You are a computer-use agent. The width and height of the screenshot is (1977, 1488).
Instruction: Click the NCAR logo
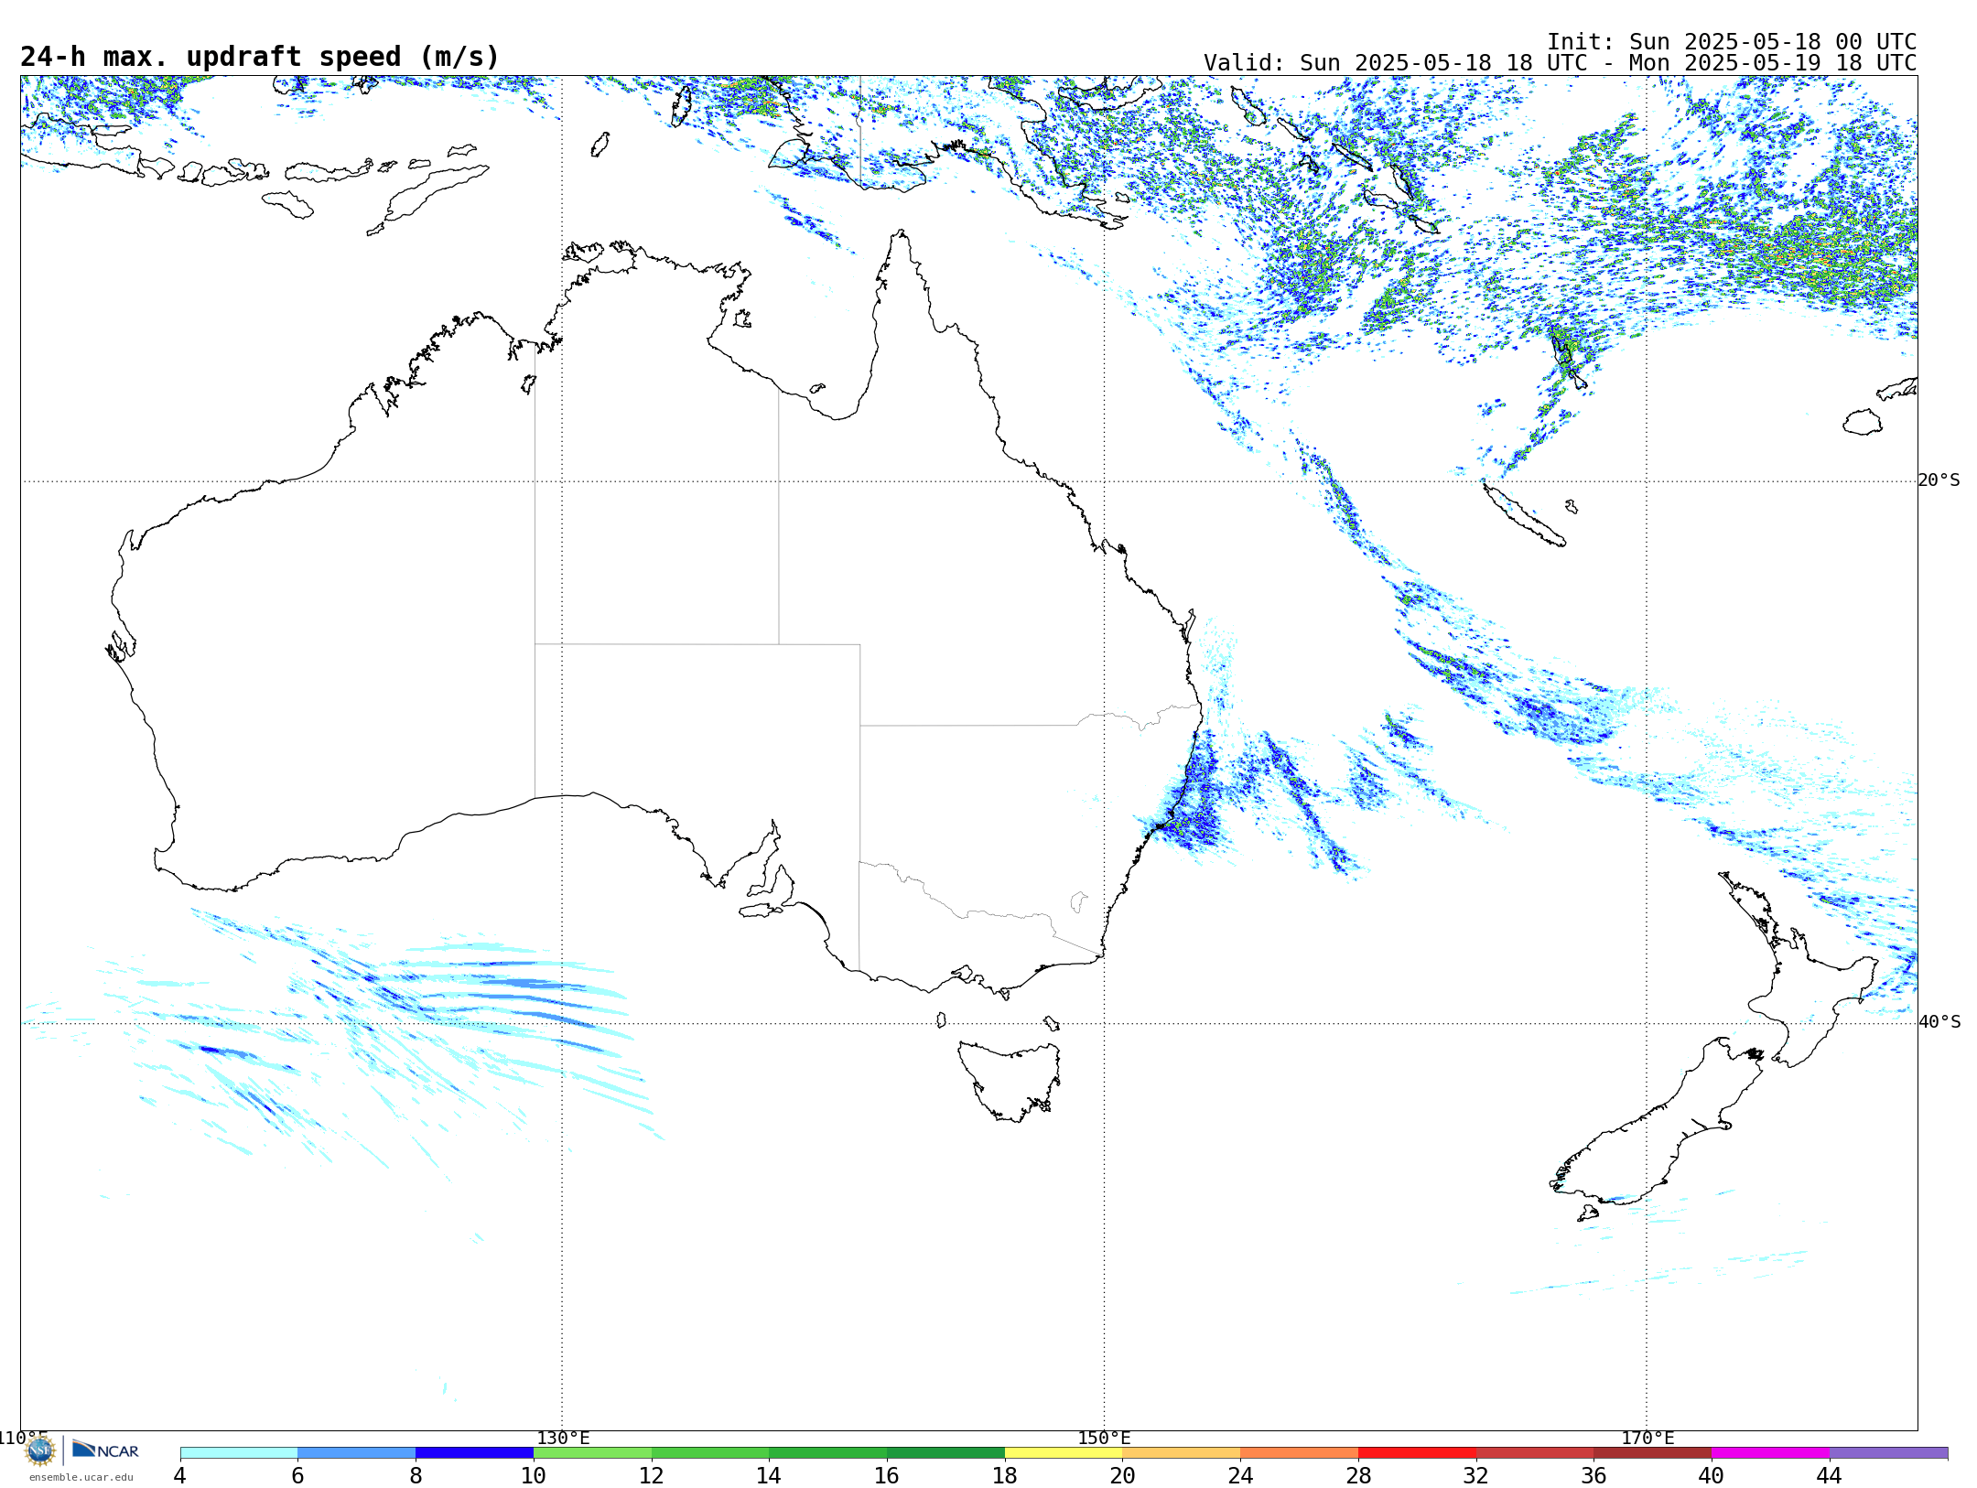tap(105, 1450)
